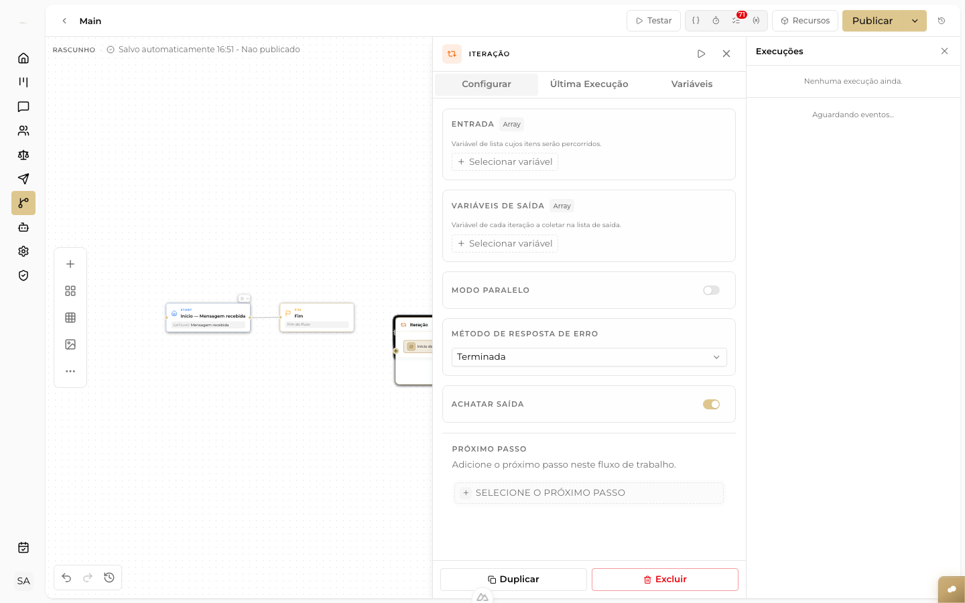Click the grid table tool on canvas
Screen dimensions: 965x603
(70, 318)
